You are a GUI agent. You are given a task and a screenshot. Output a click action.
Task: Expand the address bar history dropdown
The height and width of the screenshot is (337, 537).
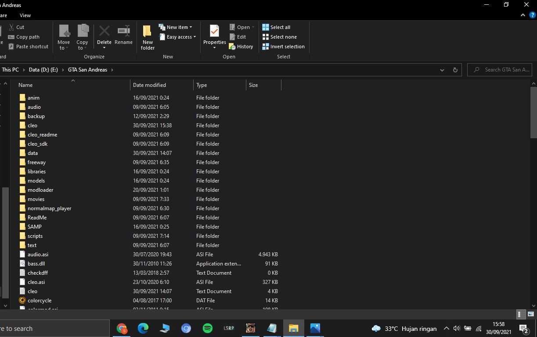[x=442, y=70]
